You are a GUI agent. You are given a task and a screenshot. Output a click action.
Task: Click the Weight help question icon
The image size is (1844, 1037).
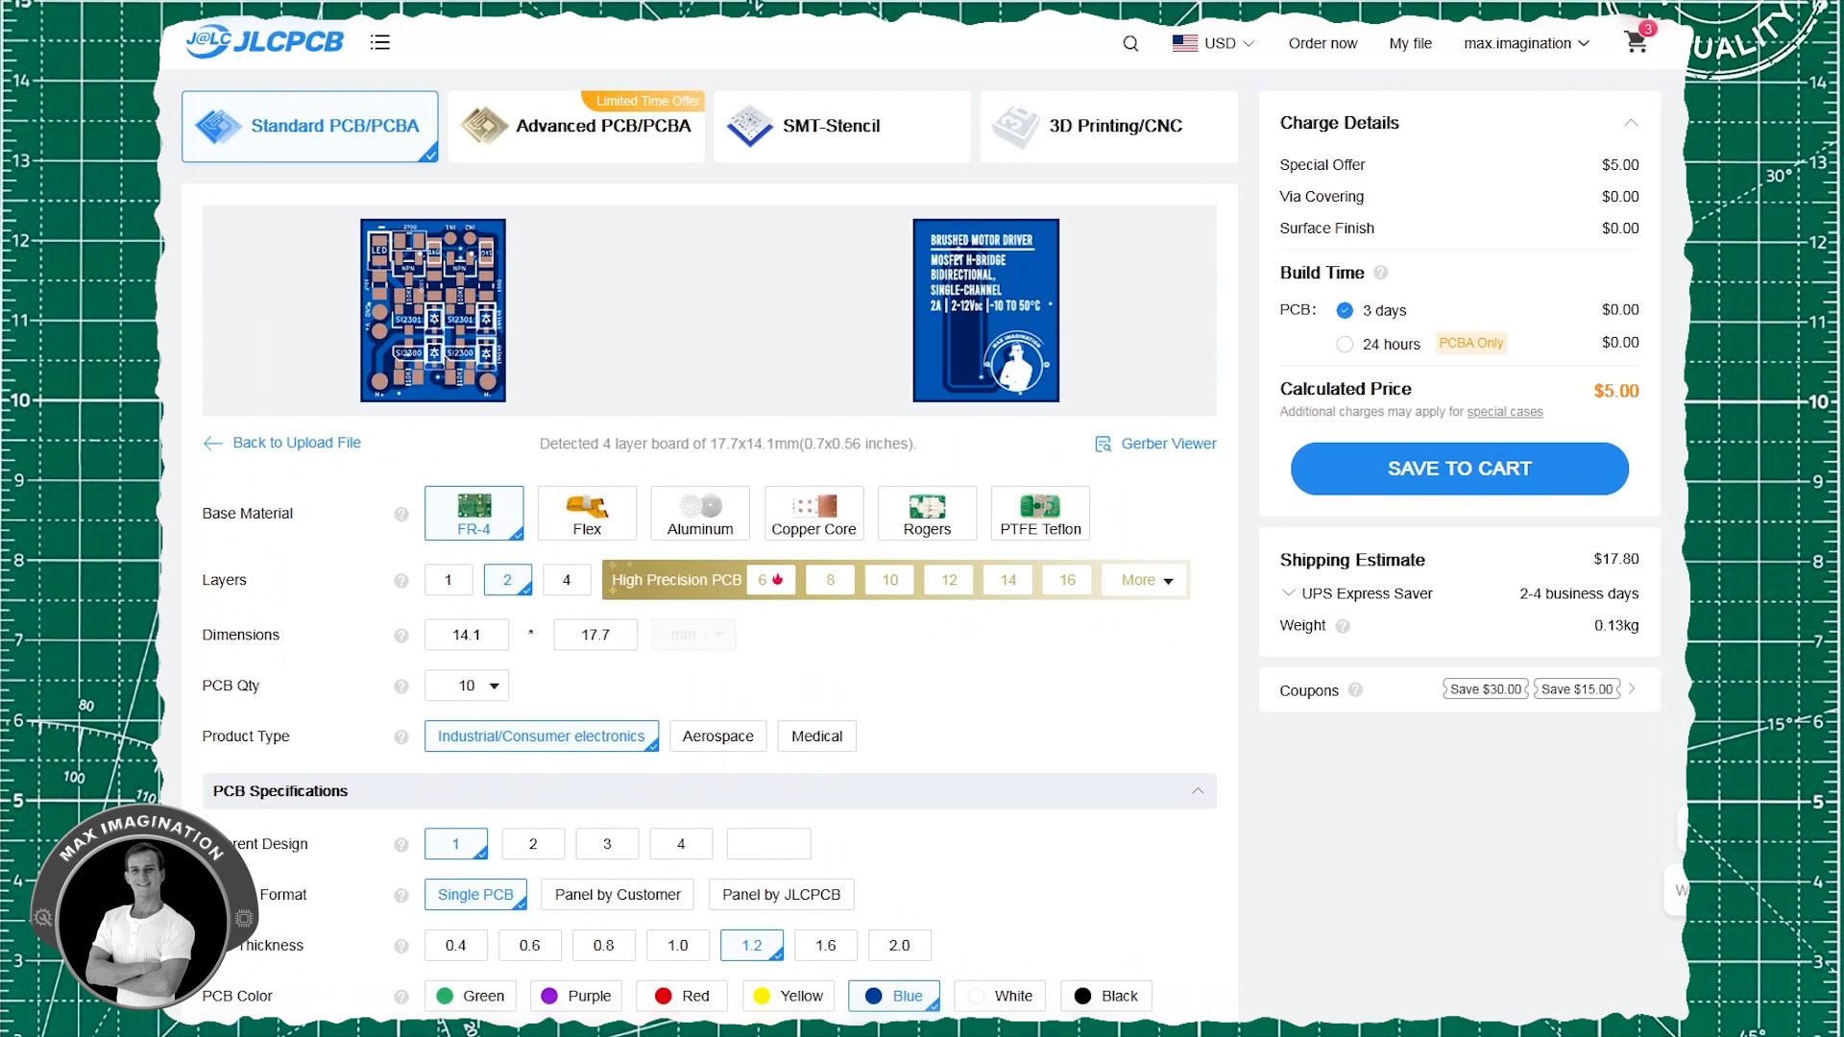pyautogui.click(x=1343, y=626)
